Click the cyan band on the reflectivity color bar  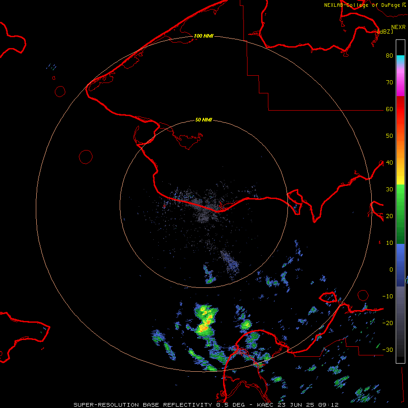400,60
